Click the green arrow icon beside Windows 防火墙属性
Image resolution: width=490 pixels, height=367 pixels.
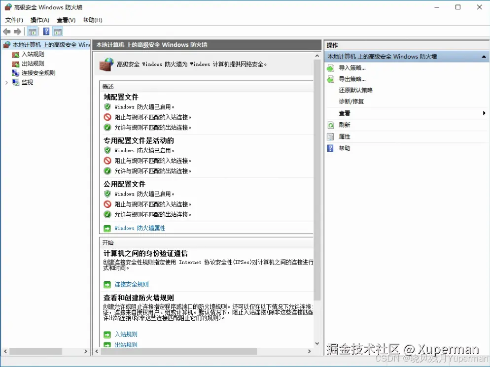[107, 229]
